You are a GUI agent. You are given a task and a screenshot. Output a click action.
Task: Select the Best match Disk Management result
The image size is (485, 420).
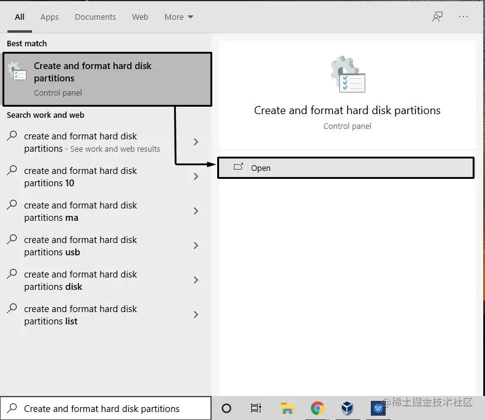(107, 79)
